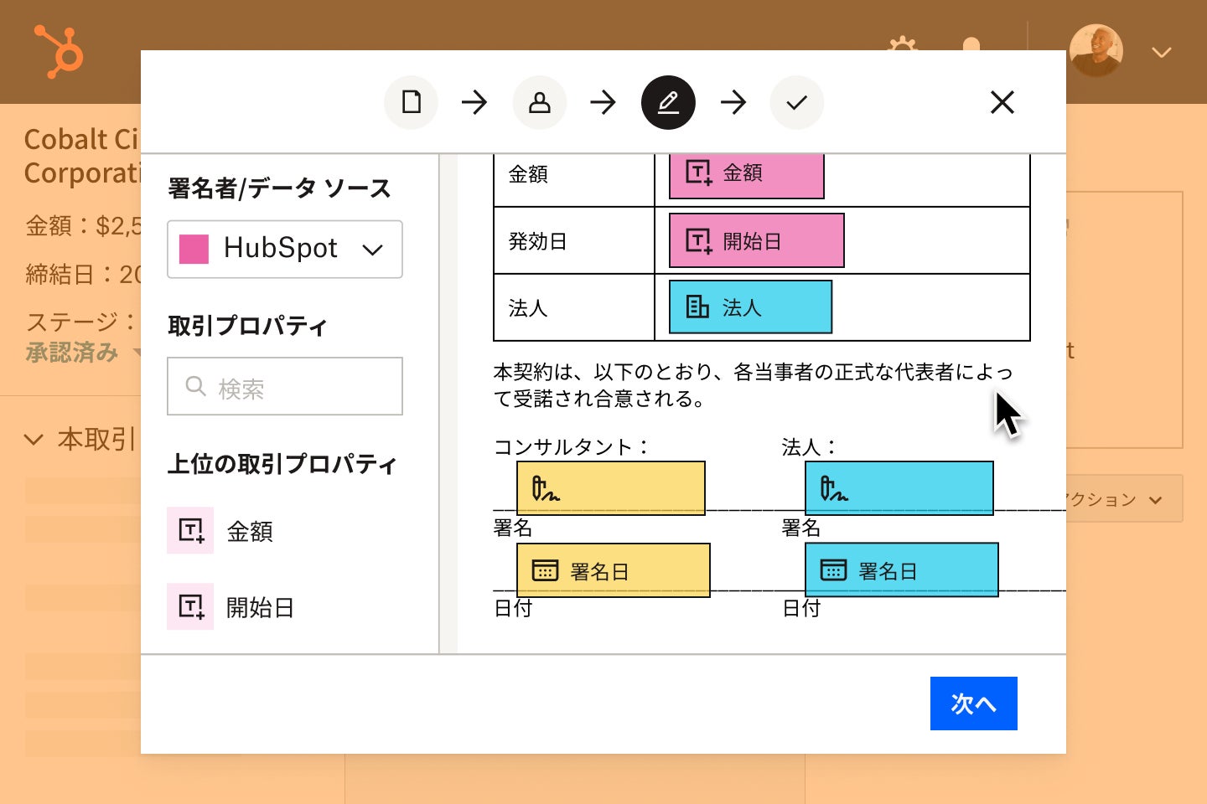Select the blue 法人 signature field
The width and height of the screenshot is (1207, 804).
[x=899, y=488]
